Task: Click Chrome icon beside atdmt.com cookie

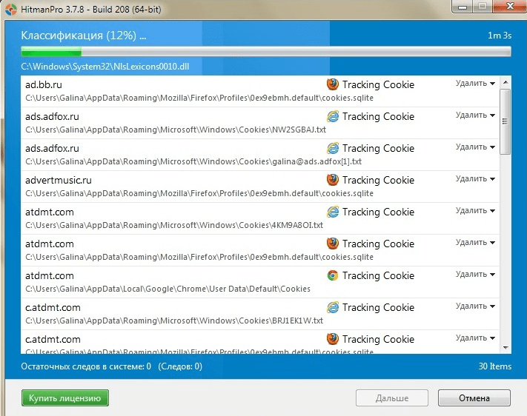Action: (x=333, y=275)
